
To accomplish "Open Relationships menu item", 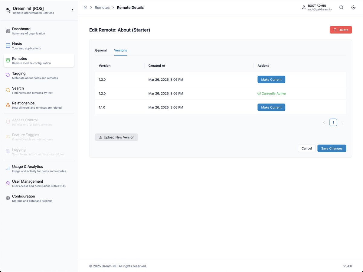I will click(x=39, y=105).
